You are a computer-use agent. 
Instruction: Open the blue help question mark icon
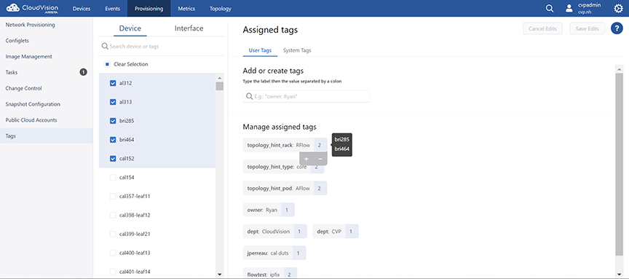pyautogui.click(x=617, y=28)
